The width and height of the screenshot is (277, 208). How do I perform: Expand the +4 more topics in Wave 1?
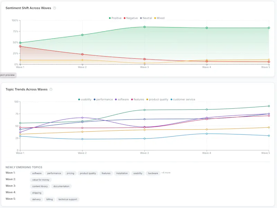(166, 173)
